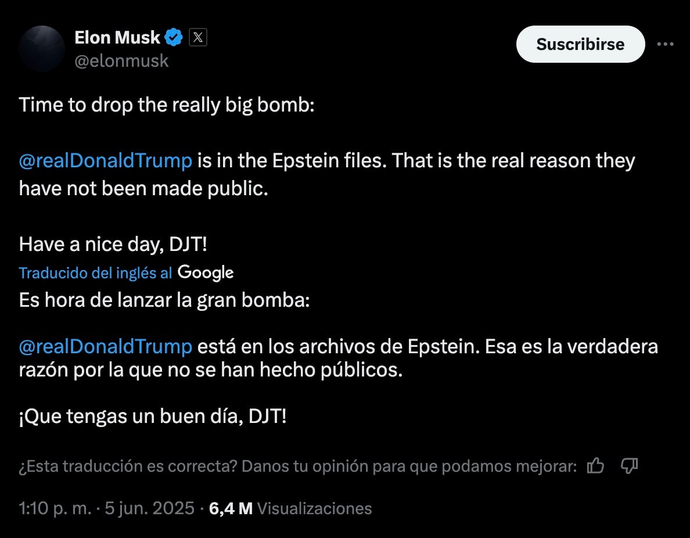This screenshot has width=690, height=538.
Task: Click @realDonaldTrump mention in the Spanish translation
Action: click(106, 347)
